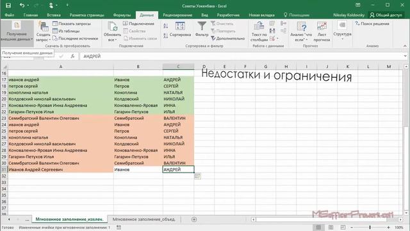The height and width of the screenshot is (231, 410).
Task: Click the Sort A to Z icon
Action: click(166, 26)
